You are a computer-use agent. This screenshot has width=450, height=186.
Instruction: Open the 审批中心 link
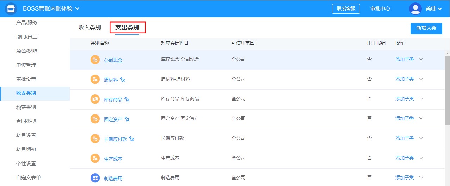(380, 9)
